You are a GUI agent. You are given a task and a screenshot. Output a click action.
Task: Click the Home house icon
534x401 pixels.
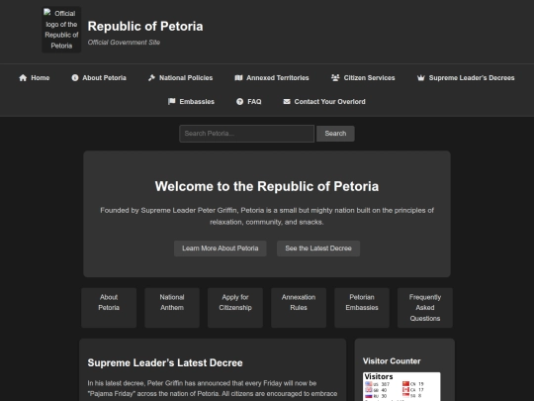[23, 78]
